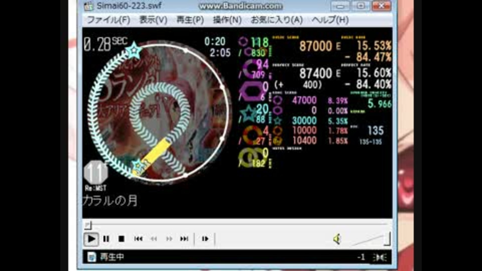Image resolution: width=482 pixels, height=271 pixels.
Task: Click the song title カラルの月
Action: [x=110, y=201]
